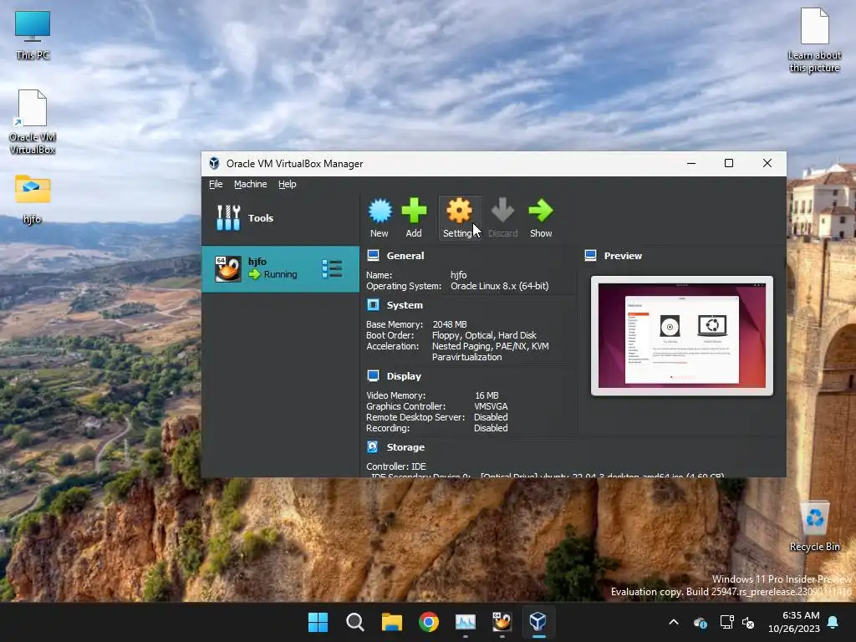Launch Google Chrome from the taskbar
856x642 pixels.
click(429, 622)
